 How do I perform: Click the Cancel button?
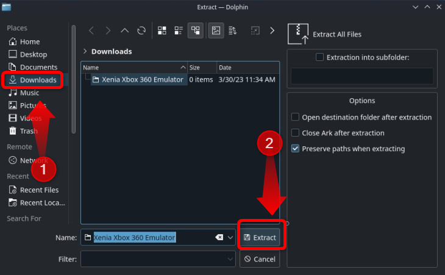tap(260, 259)
